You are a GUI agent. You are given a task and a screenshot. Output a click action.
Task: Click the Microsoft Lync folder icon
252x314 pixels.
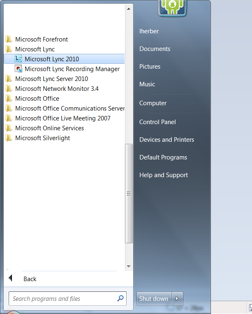point(9,49)
